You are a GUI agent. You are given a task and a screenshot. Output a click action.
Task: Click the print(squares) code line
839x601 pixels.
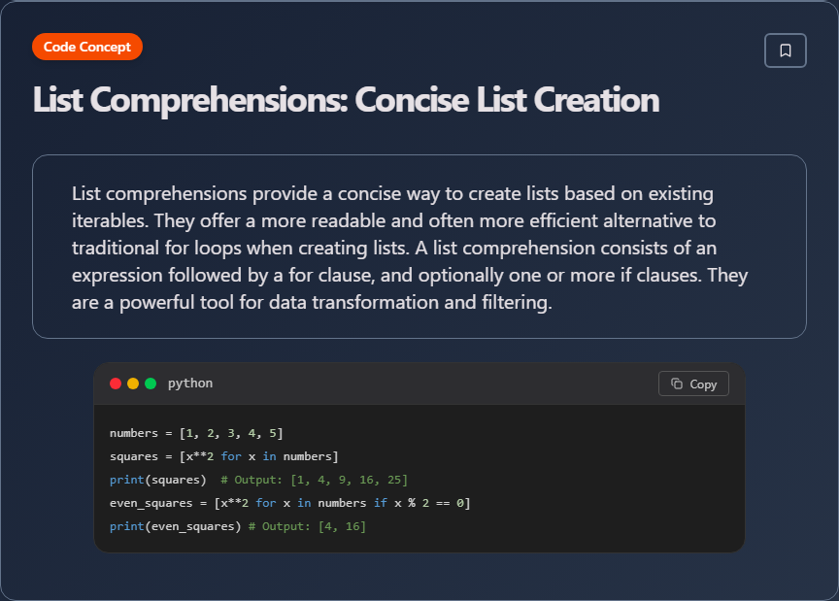[258, 480]
